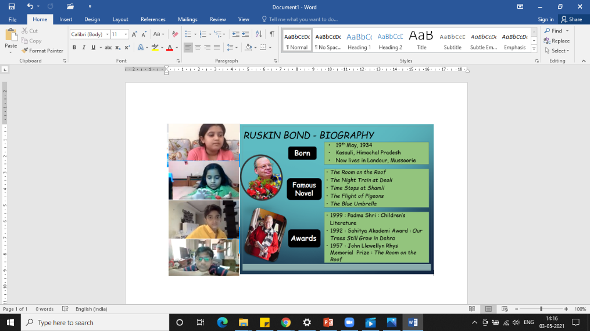Open the font size dropdown
The image size is (590, 331).
click(x=126, y=34)
